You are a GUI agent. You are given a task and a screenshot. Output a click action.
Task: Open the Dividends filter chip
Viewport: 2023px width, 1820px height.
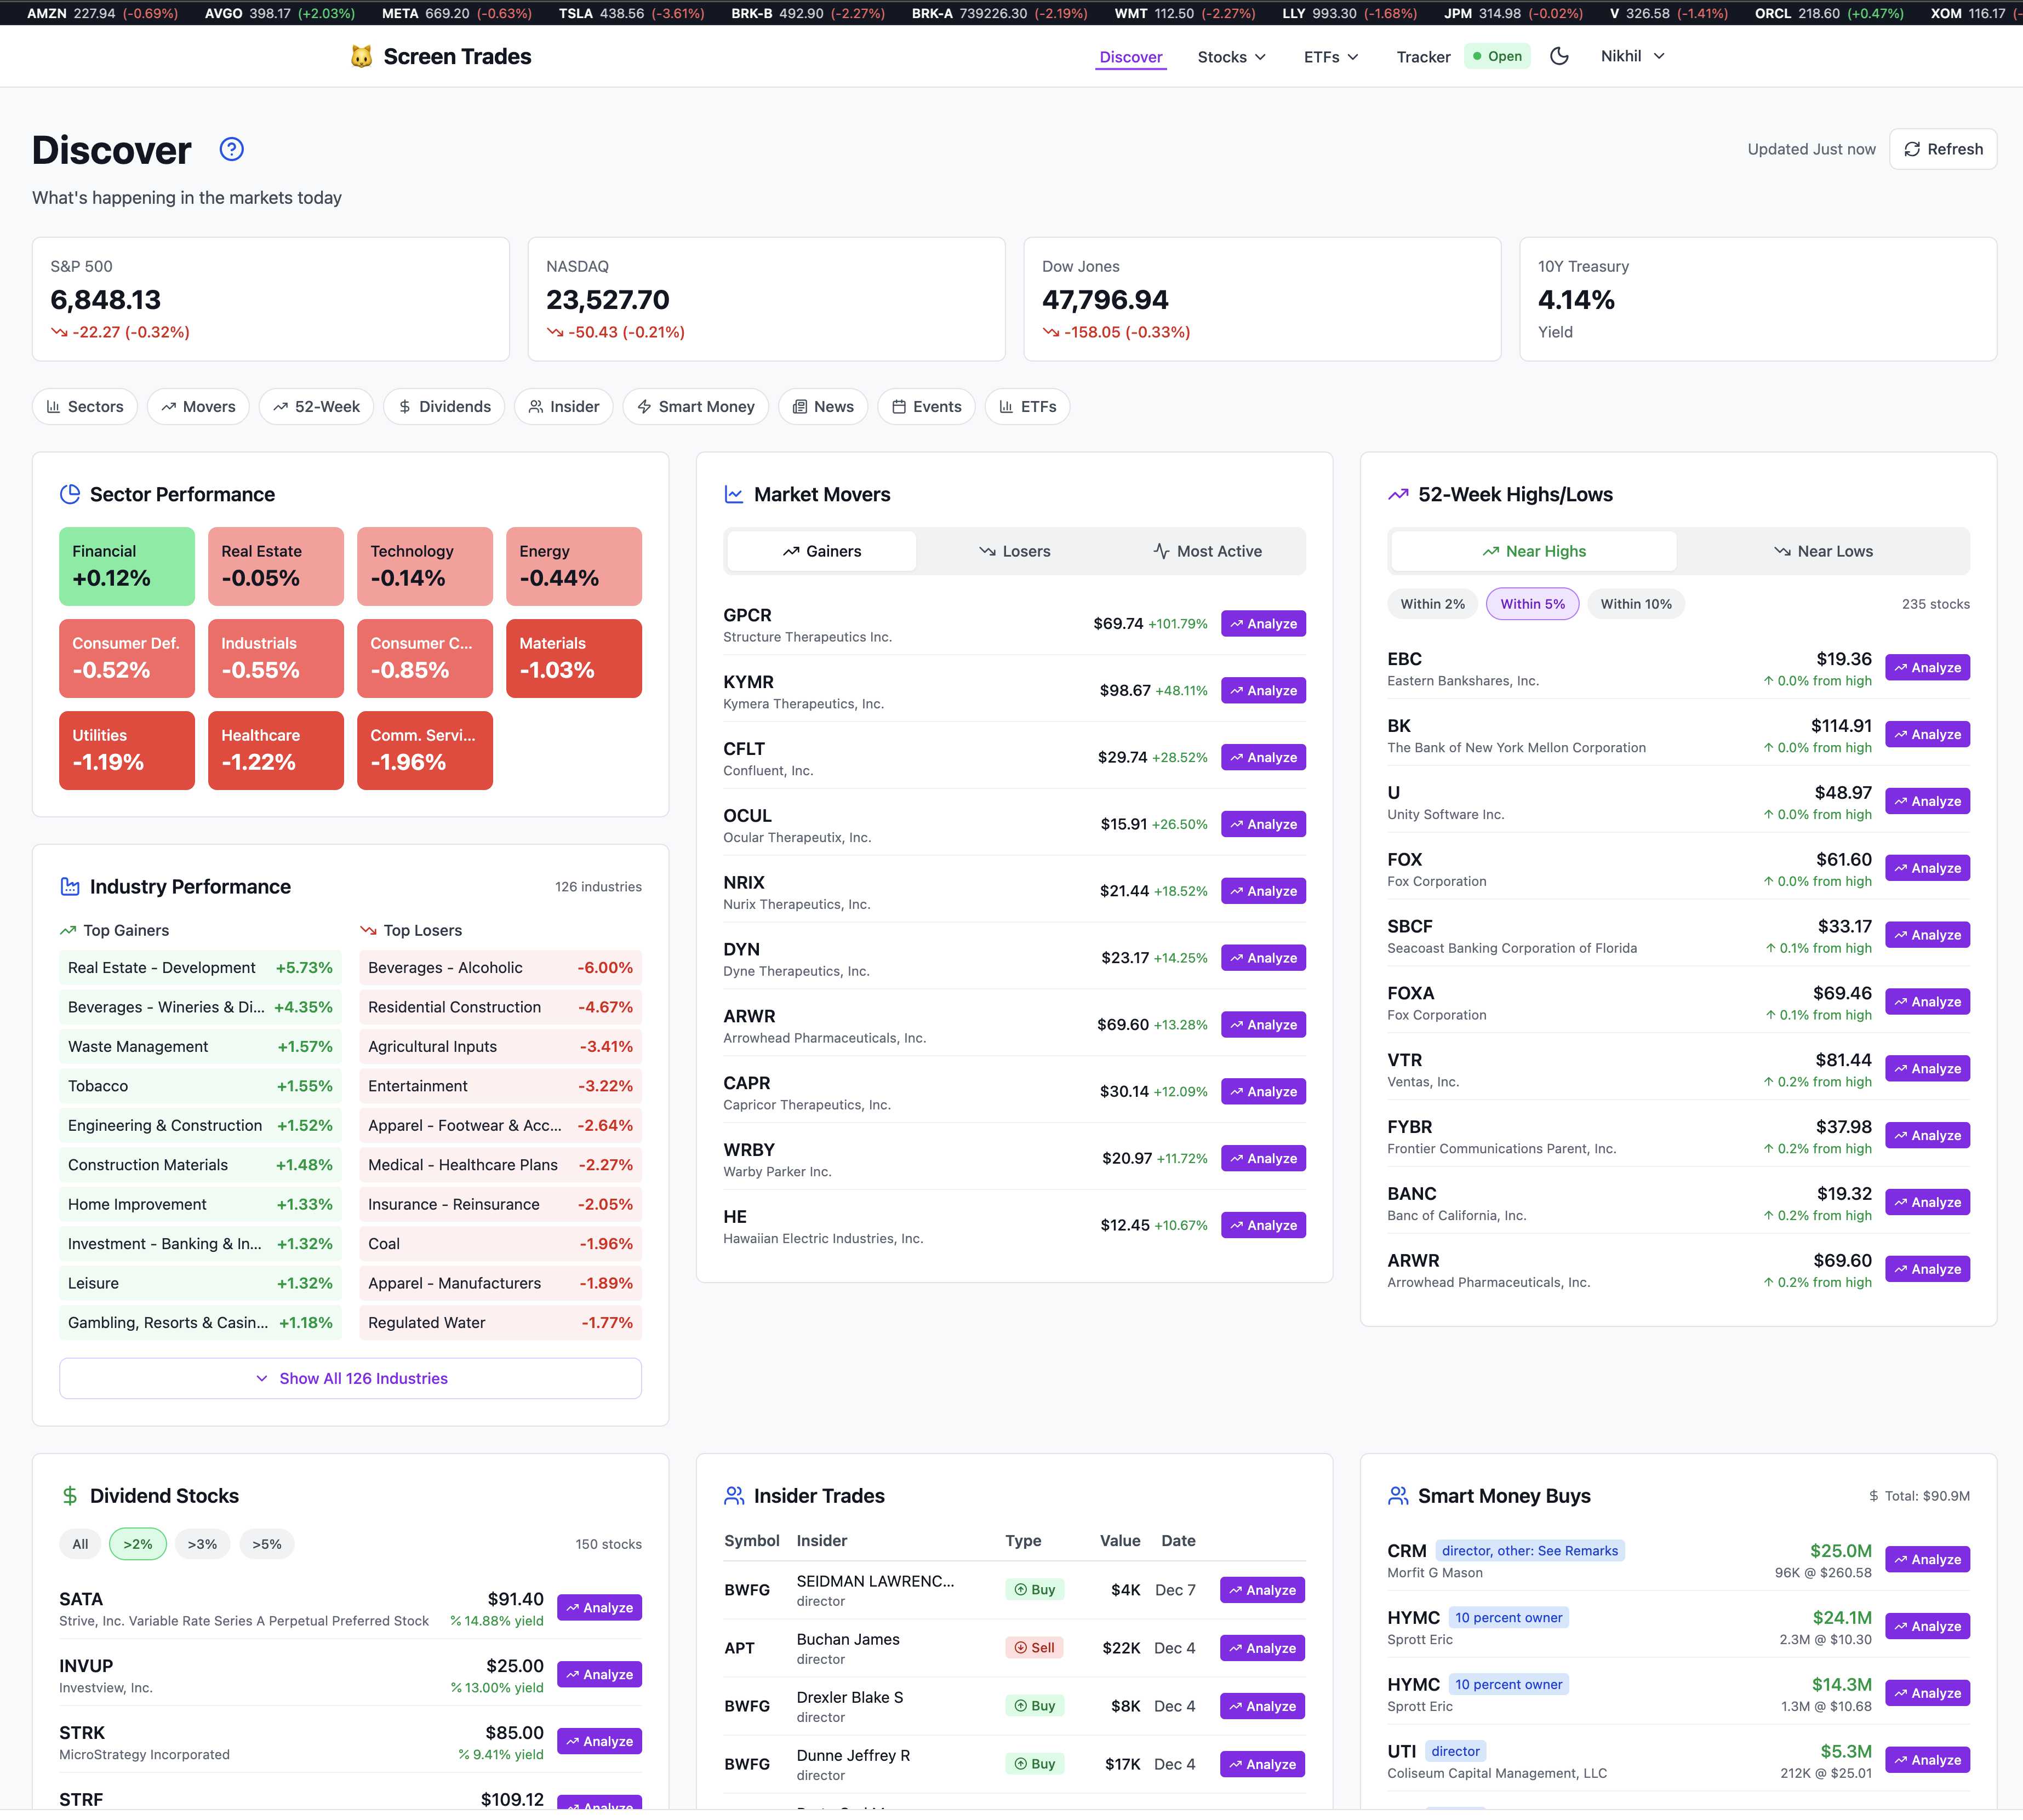pos(444,406)
